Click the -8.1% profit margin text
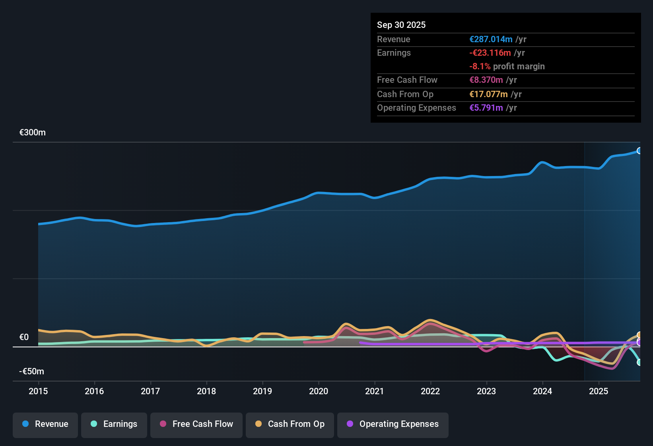This screenshot has width=653, height=446. pyautogui.click(x=507, y=67)
